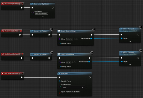Click delegate pin on On Clicked (Button_2)
The height and width of the screenshot is (98, 143).
click(23, 54)
